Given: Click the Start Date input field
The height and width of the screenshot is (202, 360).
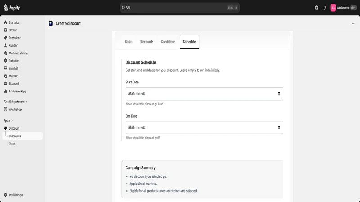Looking at the screenshot, I should pyautogui.click(x=204, y=93).
